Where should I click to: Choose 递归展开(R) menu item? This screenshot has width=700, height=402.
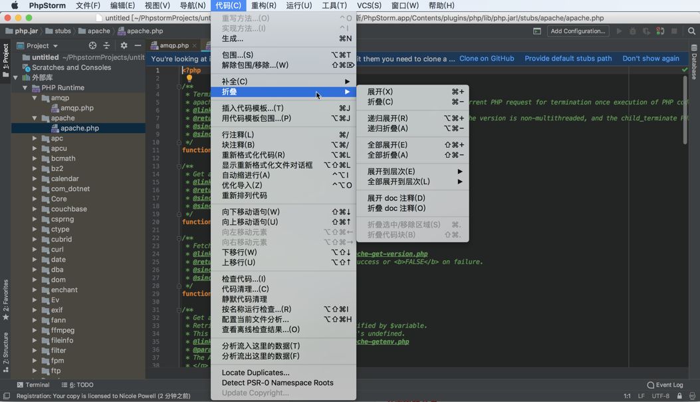pos(413,118)
